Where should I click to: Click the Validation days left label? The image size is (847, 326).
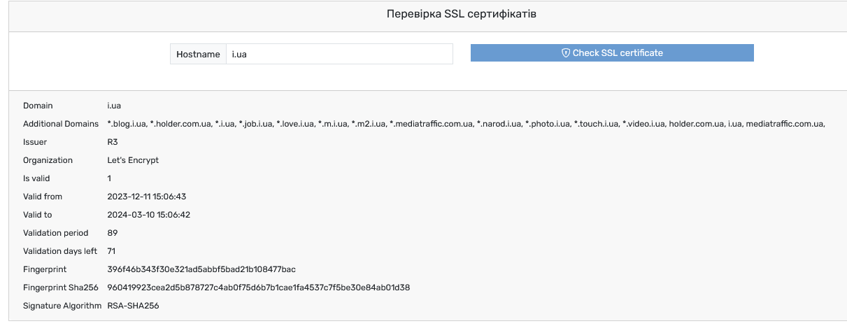[60, 251]
